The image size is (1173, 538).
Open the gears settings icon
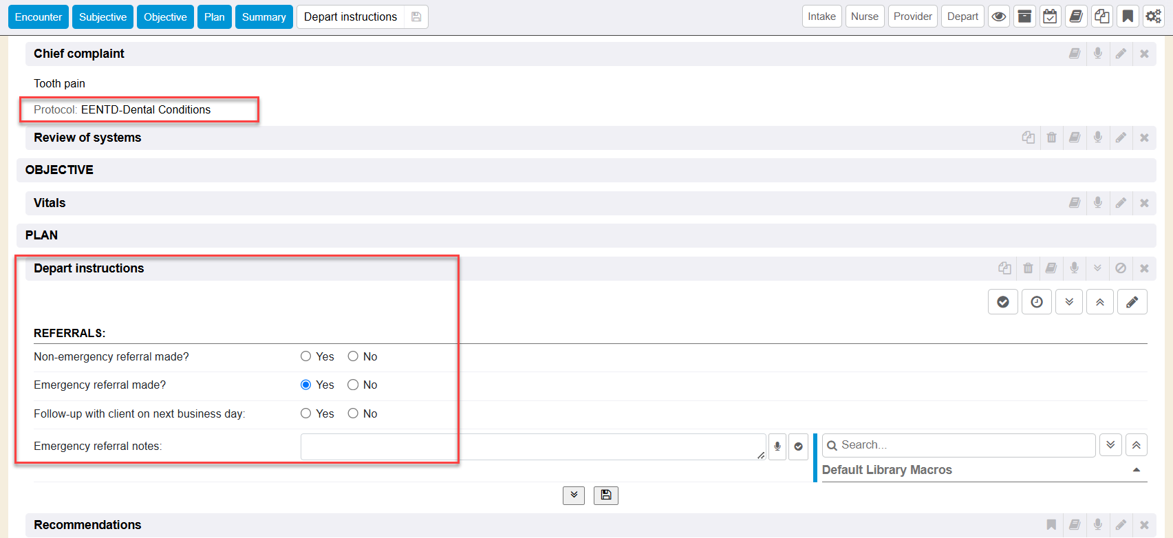[x=1153, y=17]
